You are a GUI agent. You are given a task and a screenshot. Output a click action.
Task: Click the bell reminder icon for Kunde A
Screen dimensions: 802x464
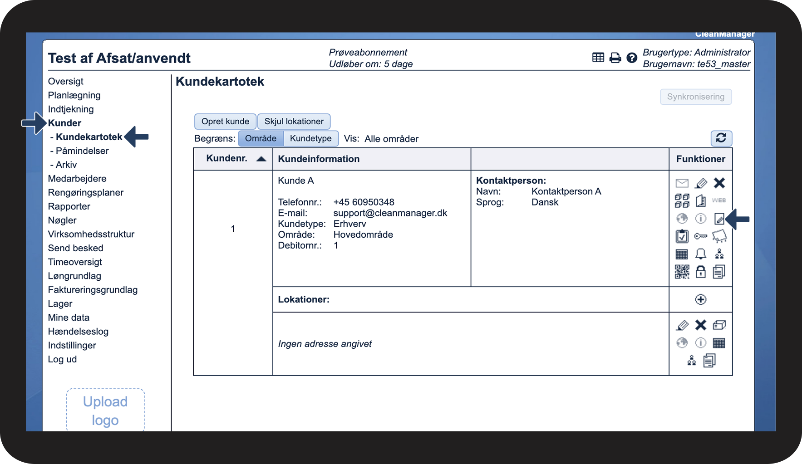(700, 254)
